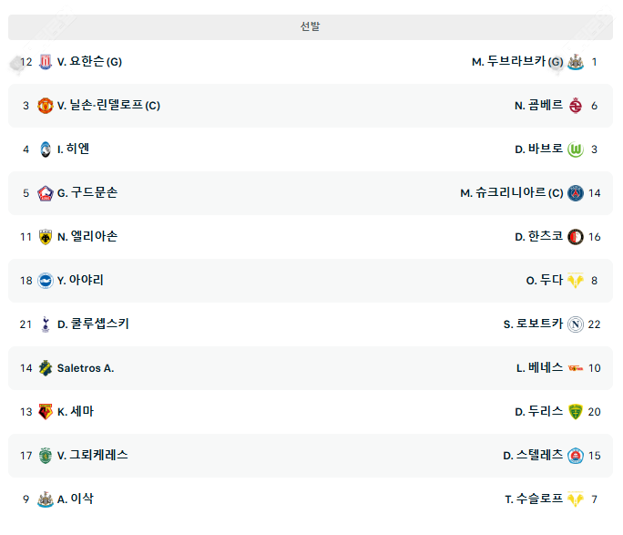The height and width of the screenshot is (535, 623).
Task: Select player L. 베네스 name
Action: [539, 368]
